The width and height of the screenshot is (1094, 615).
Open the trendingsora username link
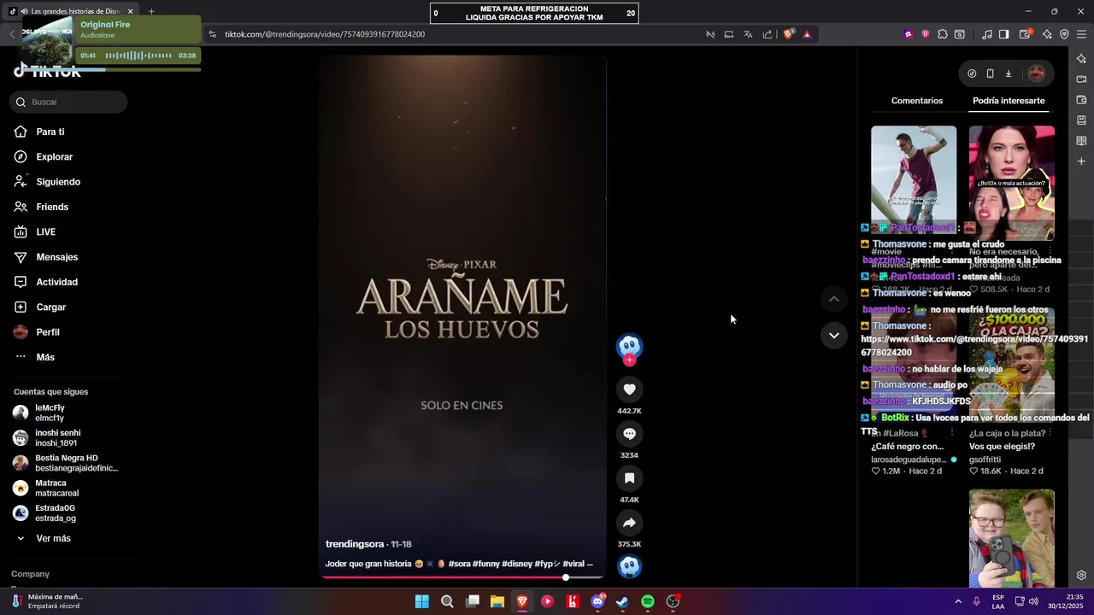click(x=355, y=544)
